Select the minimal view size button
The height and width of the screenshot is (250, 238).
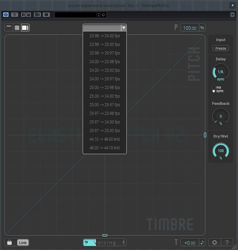coord(9,27)
